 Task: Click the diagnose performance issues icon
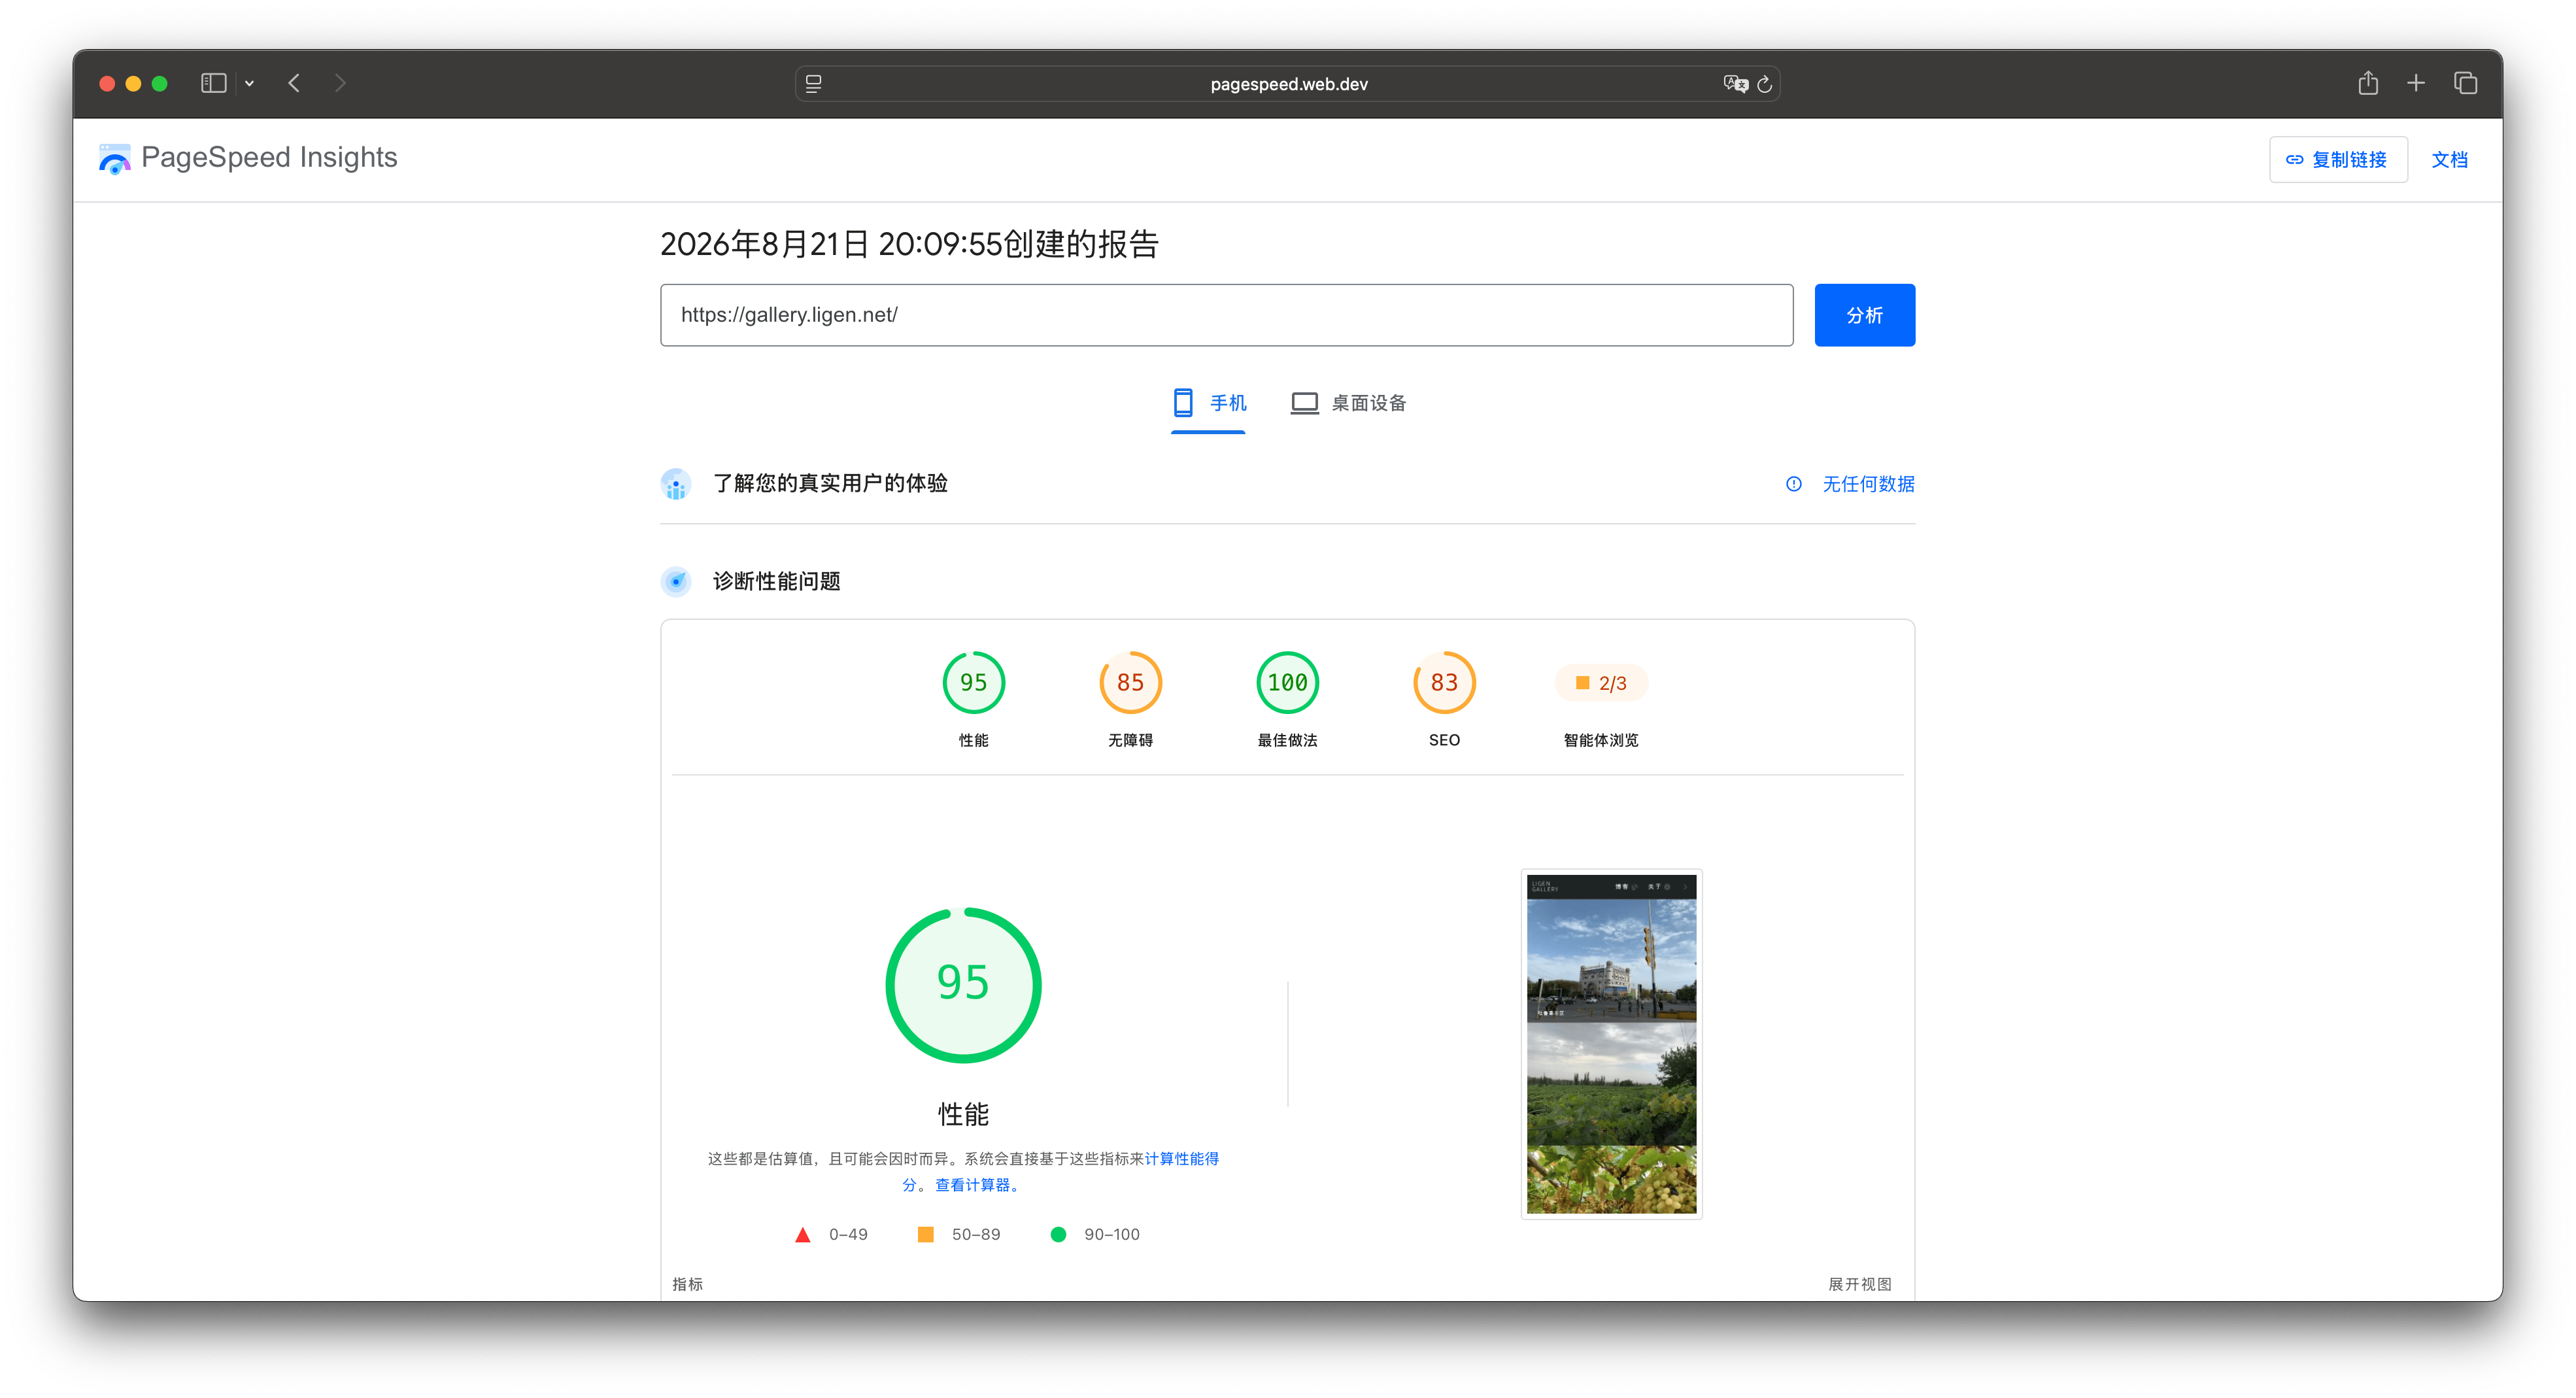point(676,581)
